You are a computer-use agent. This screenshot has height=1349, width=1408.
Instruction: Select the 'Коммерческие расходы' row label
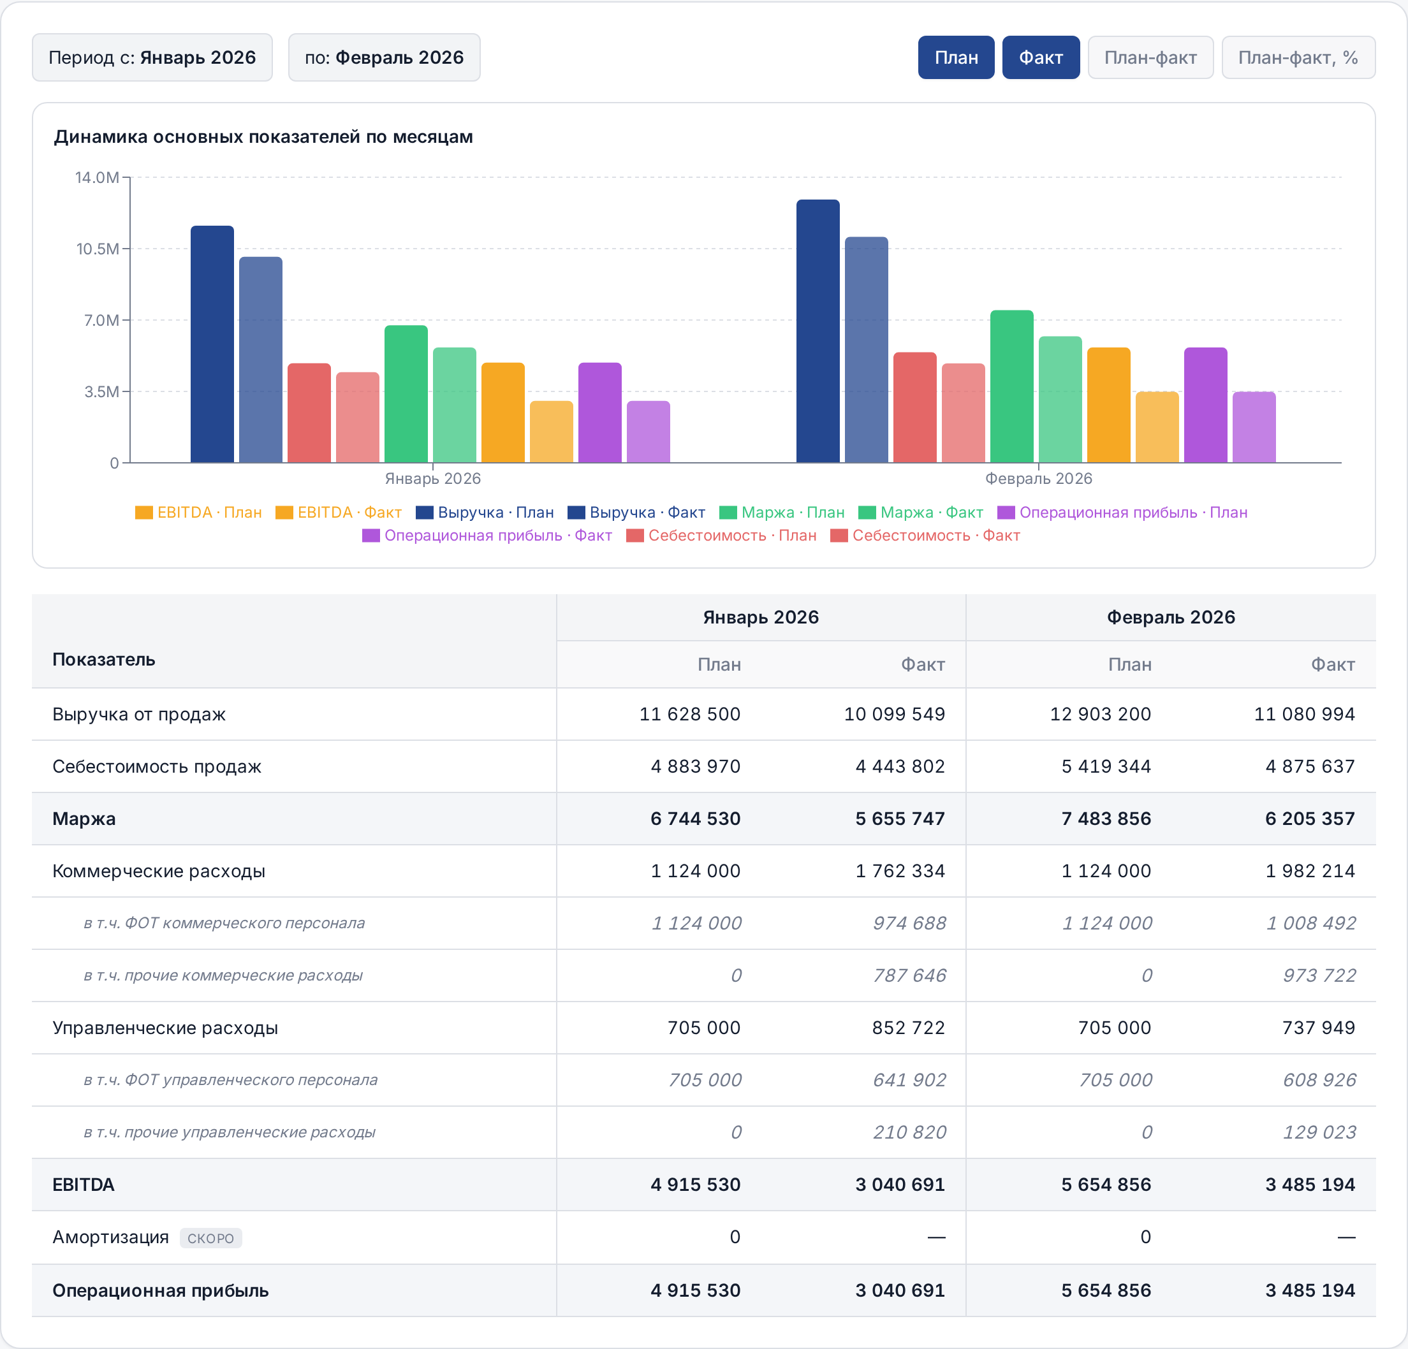(x=159, y=871)
